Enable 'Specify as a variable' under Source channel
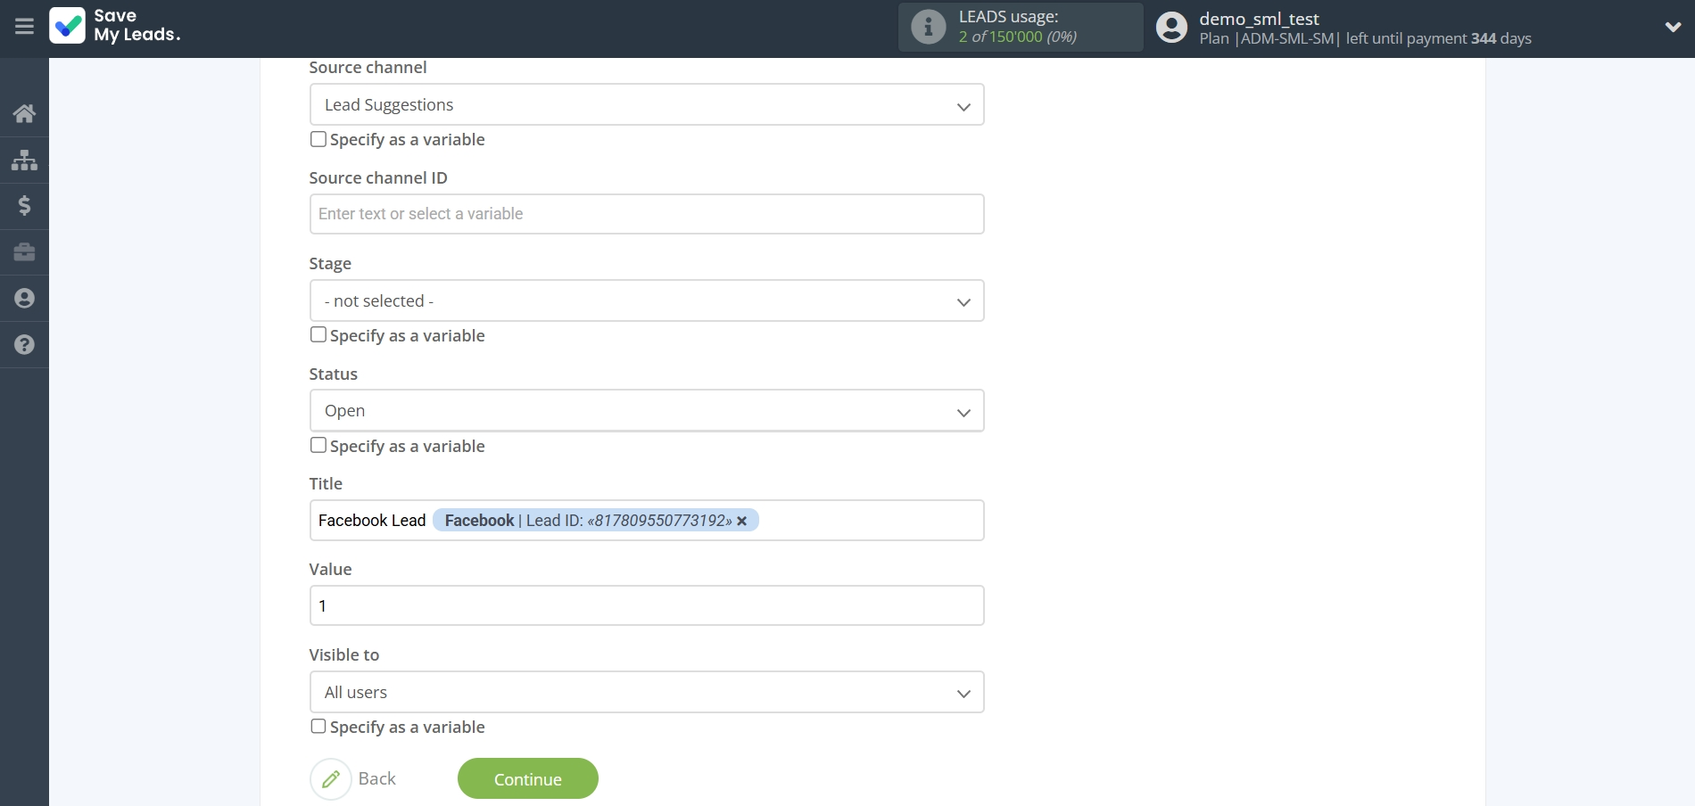Viewport: 1695px width, 806px height. pos(318,139)
